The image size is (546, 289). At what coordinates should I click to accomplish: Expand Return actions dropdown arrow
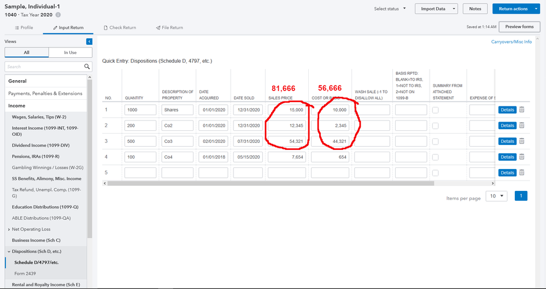[x=536, y=9]
